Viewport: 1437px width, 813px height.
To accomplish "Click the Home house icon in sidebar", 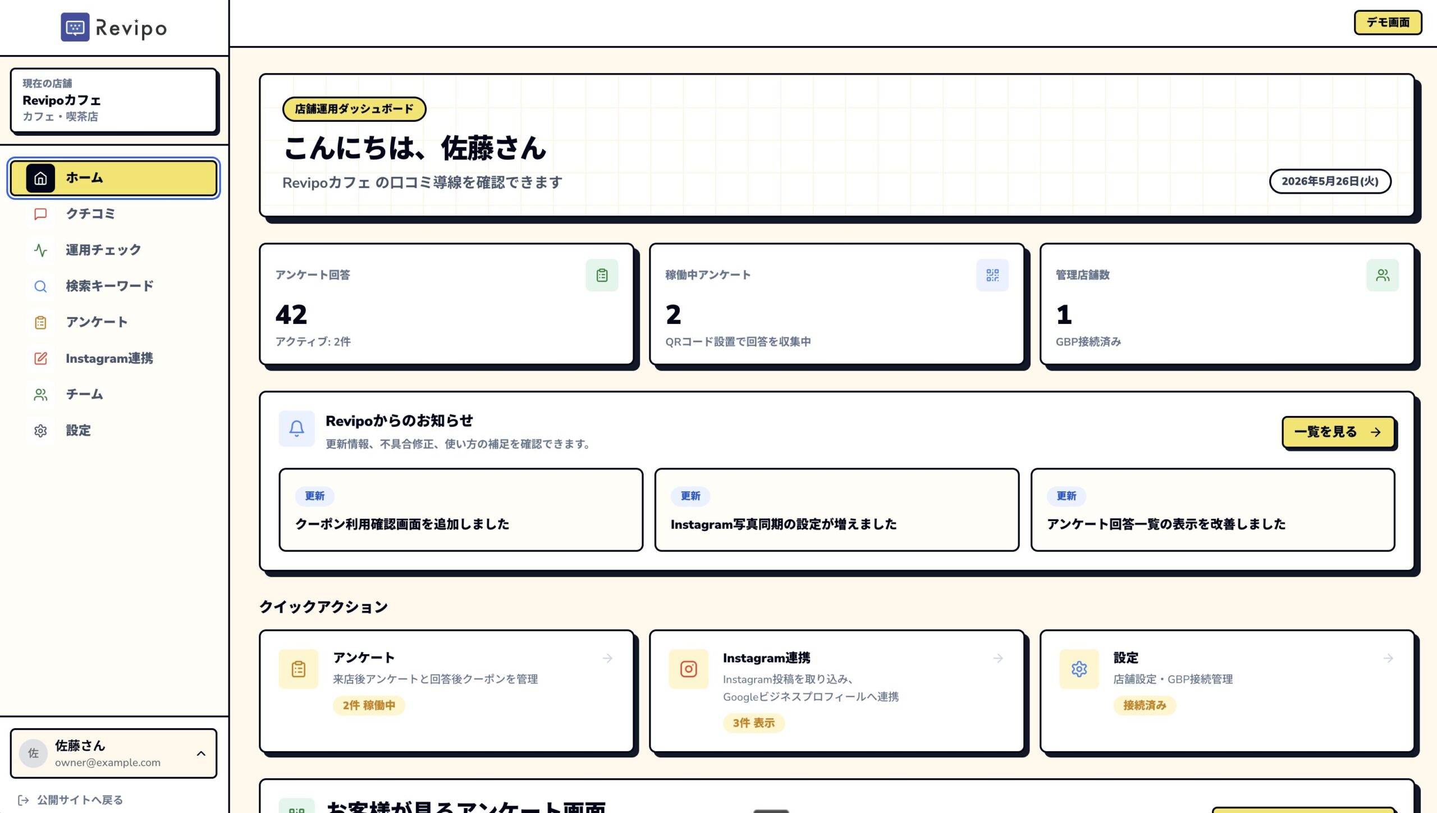I will point(40,178).
